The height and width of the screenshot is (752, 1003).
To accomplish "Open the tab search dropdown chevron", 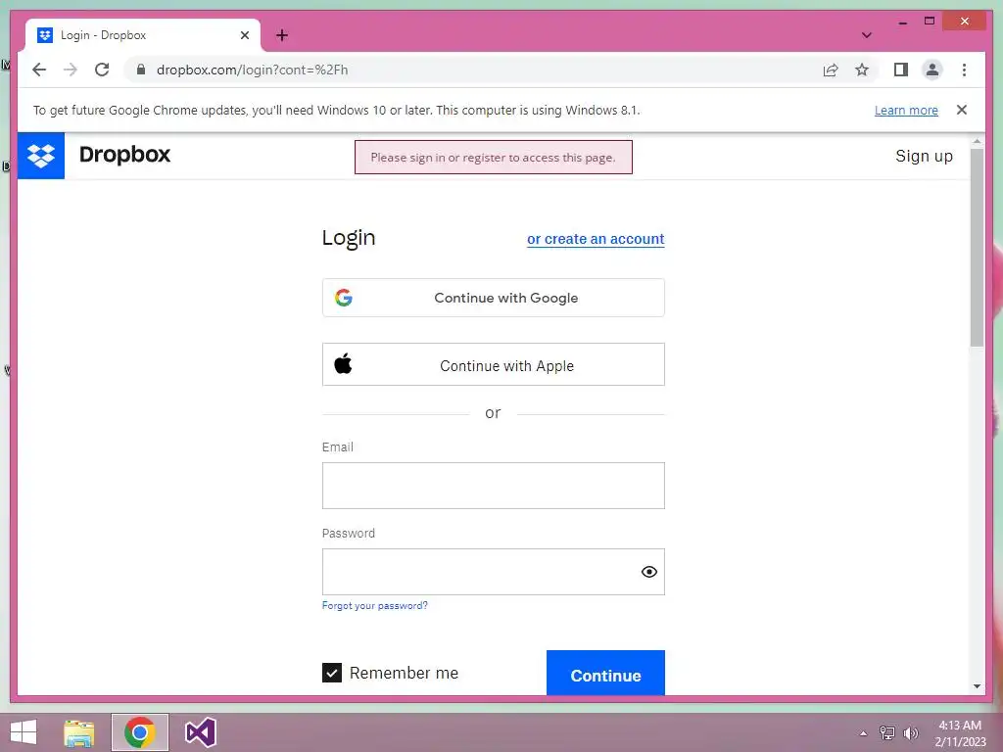I will pos(866,35).
